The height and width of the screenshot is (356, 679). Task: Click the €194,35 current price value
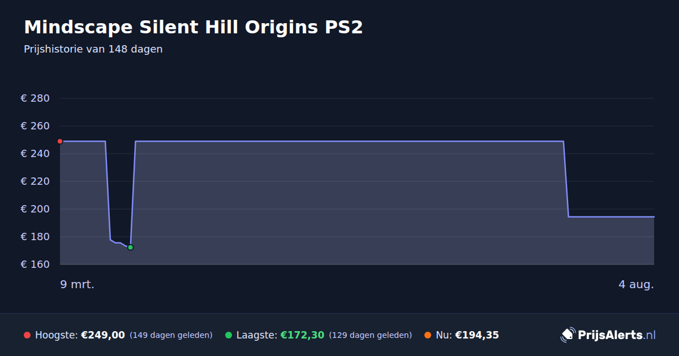click(x=477, y=335)
